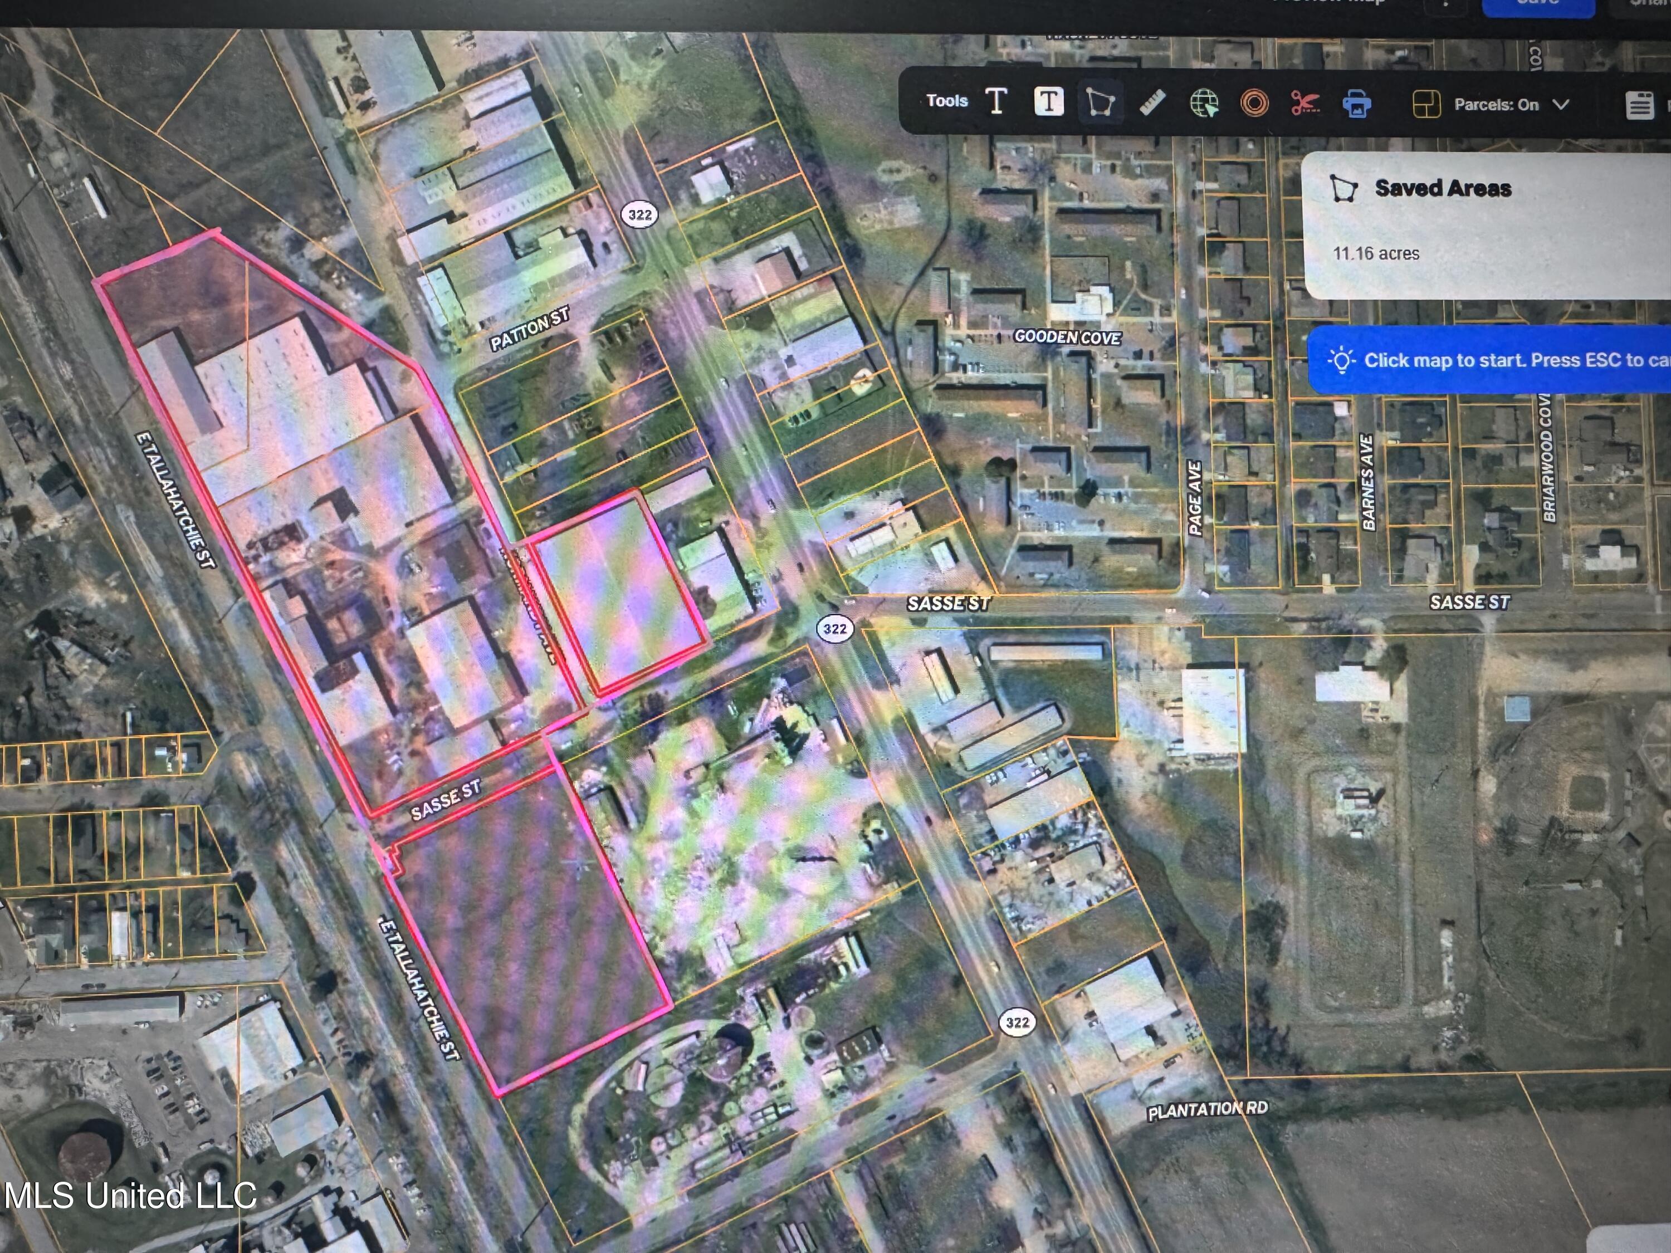Click the yellow parcels grid icon
This screenshot has width=1671, height=1253.
[1426, 104]
